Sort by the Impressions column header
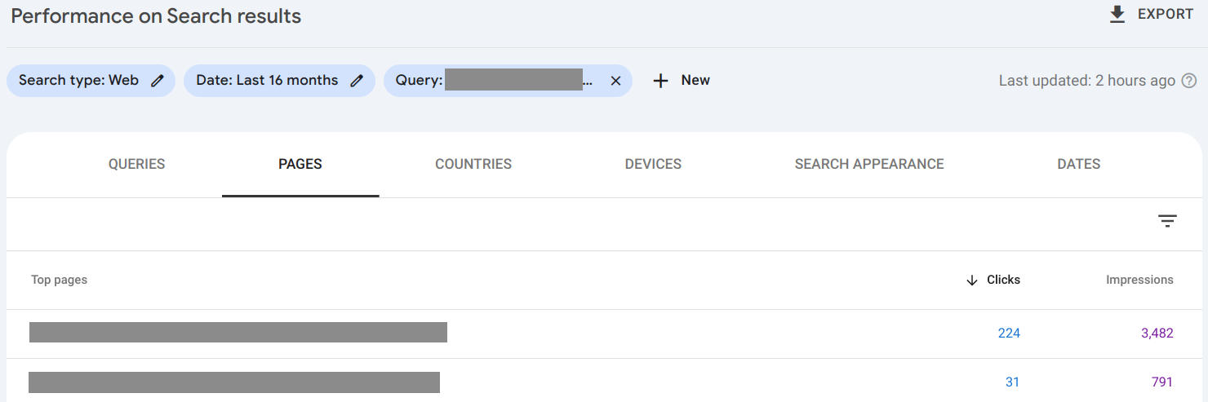 (x=1139, y=280)
